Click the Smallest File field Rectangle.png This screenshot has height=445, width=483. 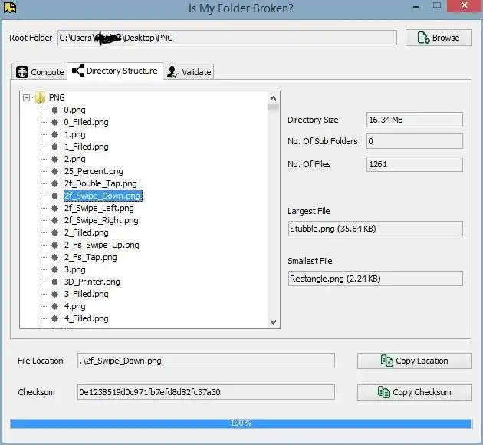pos(375,279)
